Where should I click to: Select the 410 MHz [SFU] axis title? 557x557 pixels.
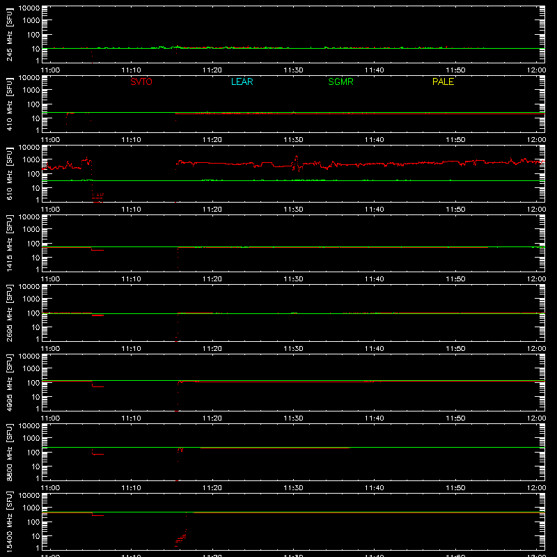[9, 104]
